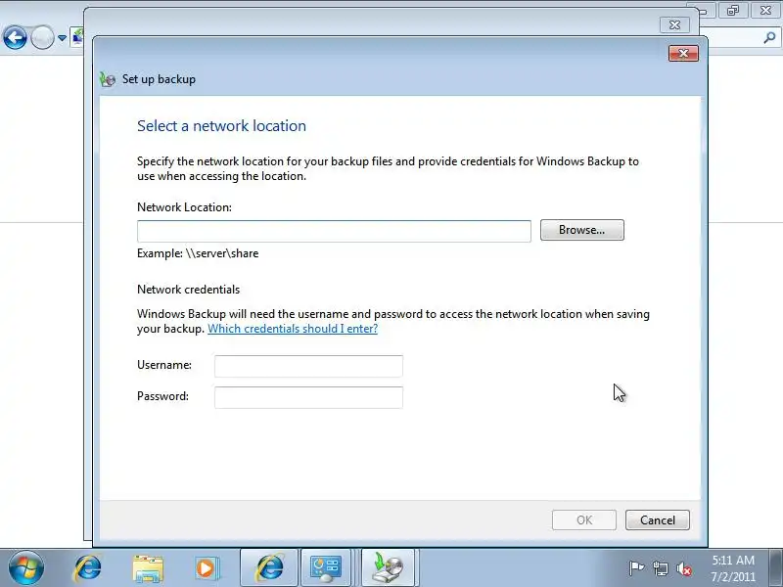
Task: Switch to the Windows Backup taskbar item
Action: [x=388, y=568]
